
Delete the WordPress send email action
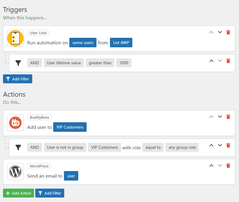coord(228,165)
